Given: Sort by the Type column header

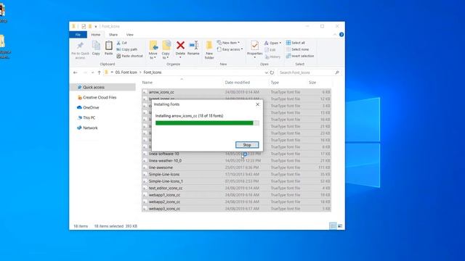Looking at the screenshot, I should [275, 83].
